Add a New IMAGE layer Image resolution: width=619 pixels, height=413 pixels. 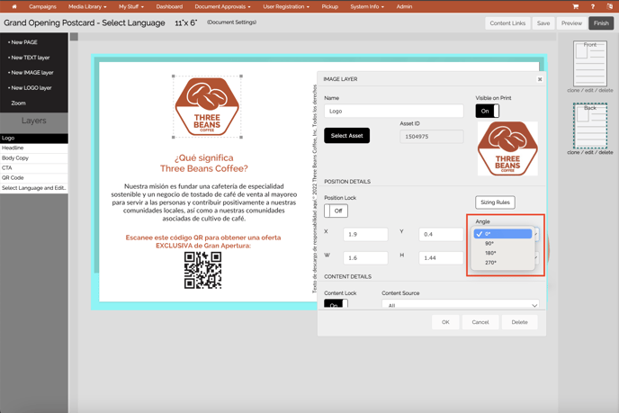(x=31, y=73)
